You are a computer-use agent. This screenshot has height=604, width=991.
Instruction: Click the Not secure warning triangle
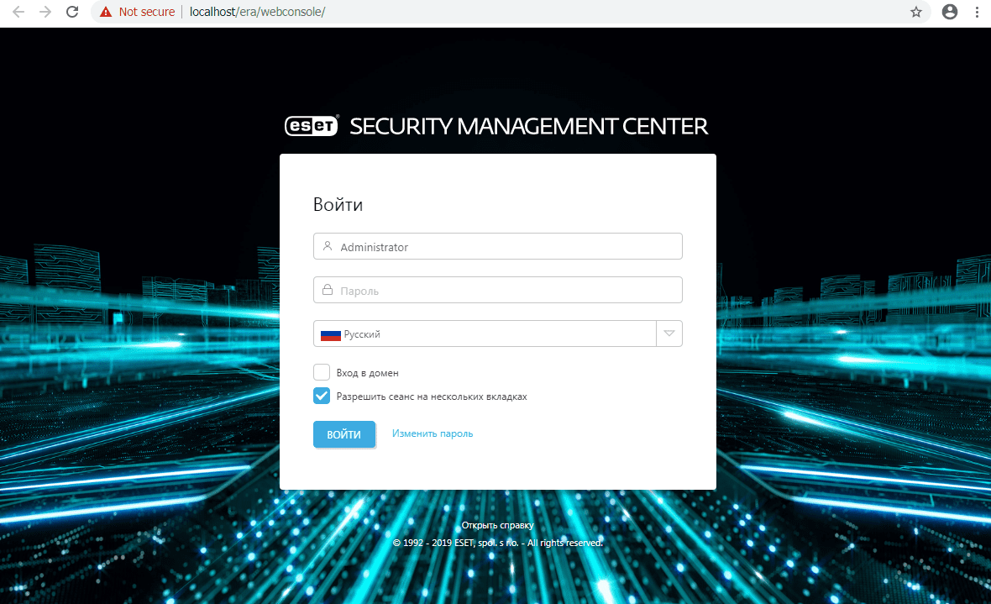tap(106, 12)
